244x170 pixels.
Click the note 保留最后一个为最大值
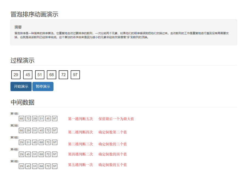(x=116, y=119)
